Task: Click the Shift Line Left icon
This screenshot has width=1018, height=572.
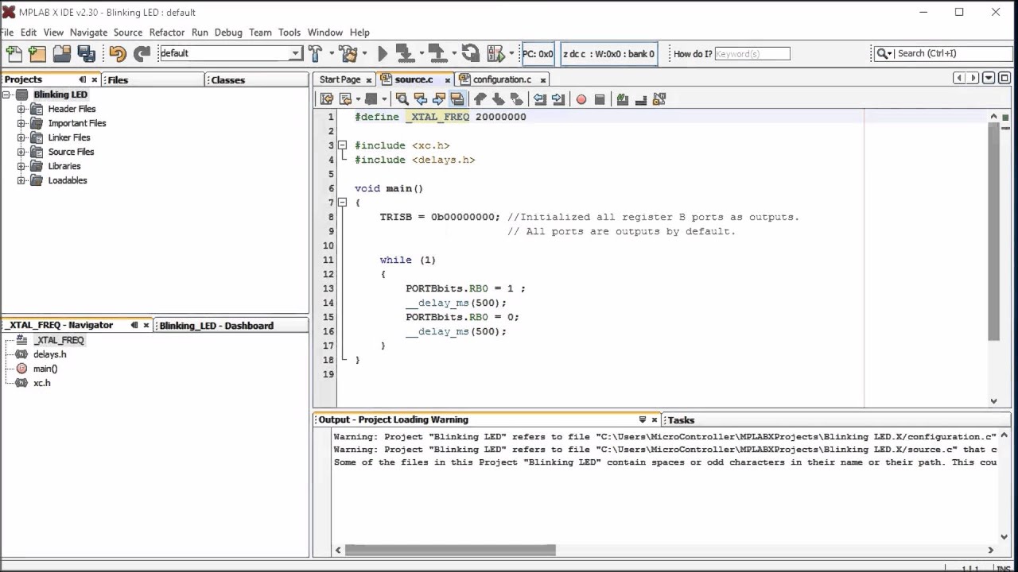Action: [x=539, y=99]
